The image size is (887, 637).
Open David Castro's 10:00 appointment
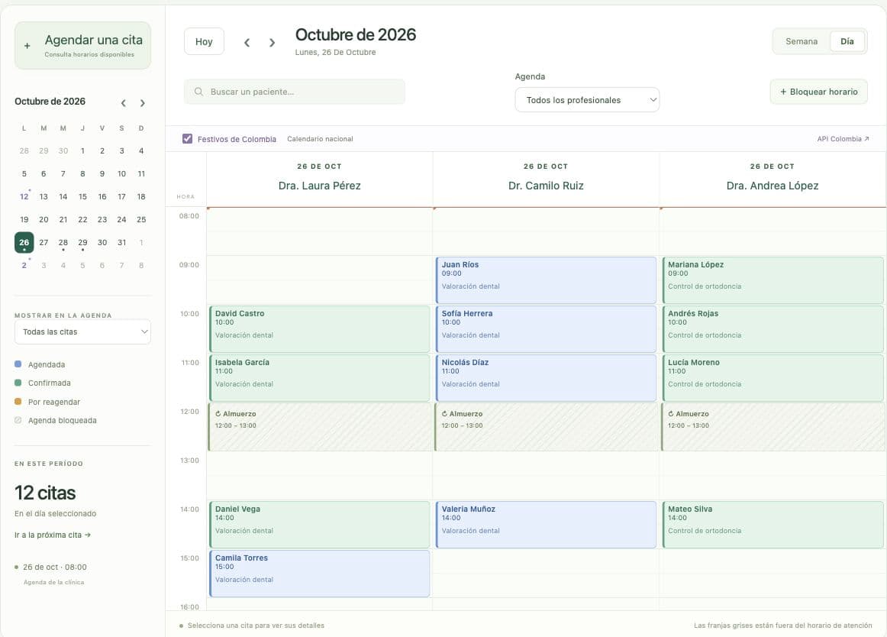point(320,329)
